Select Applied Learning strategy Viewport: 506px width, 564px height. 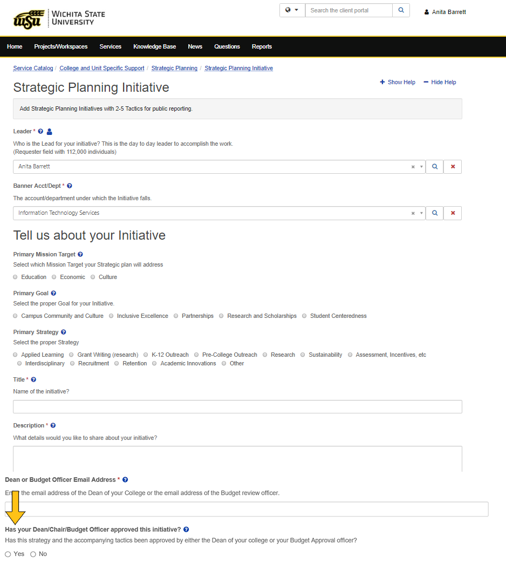coord(15,355)
